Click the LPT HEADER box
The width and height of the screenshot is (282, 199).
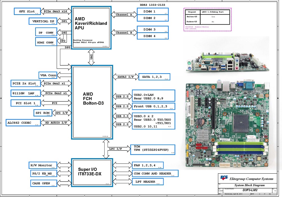point(148,182)
